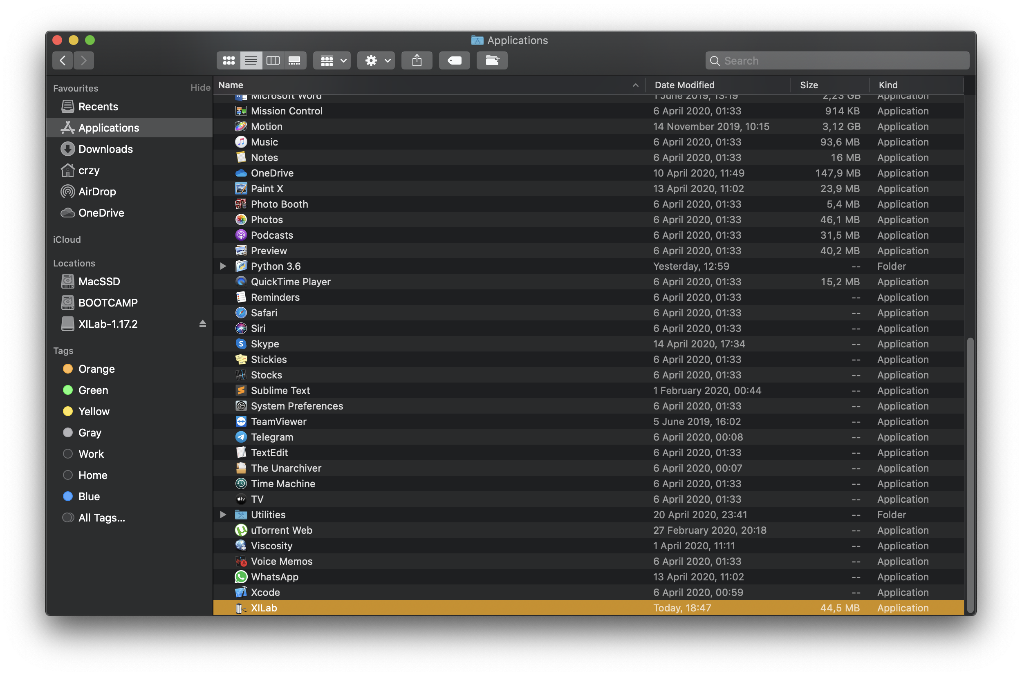Switch to column view in toolbar

coord(273,60)
